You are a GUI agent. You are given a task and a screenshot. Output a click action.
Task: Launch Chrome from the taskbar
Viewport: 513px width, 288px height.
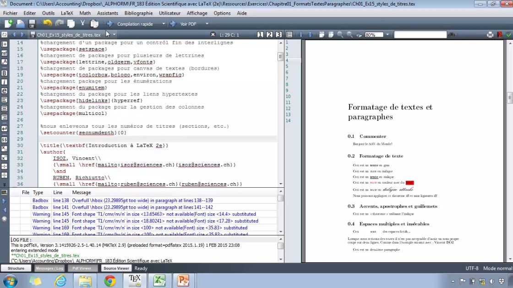[x=110, y=281]
